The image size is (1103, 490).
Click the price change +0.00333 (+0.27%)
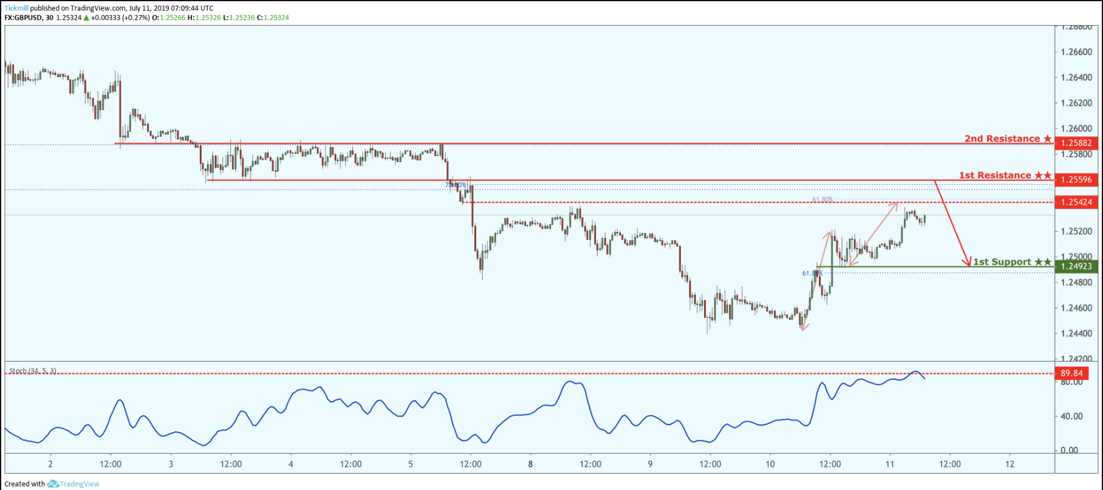coord(120,18)
